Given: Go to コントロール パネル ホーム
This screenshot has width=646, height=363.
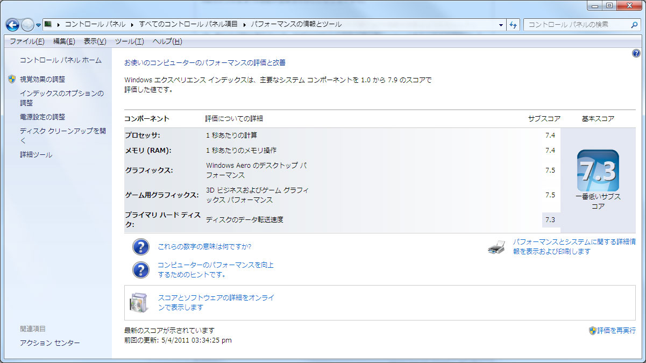Looking at the screenshot, I should [61, 60].
